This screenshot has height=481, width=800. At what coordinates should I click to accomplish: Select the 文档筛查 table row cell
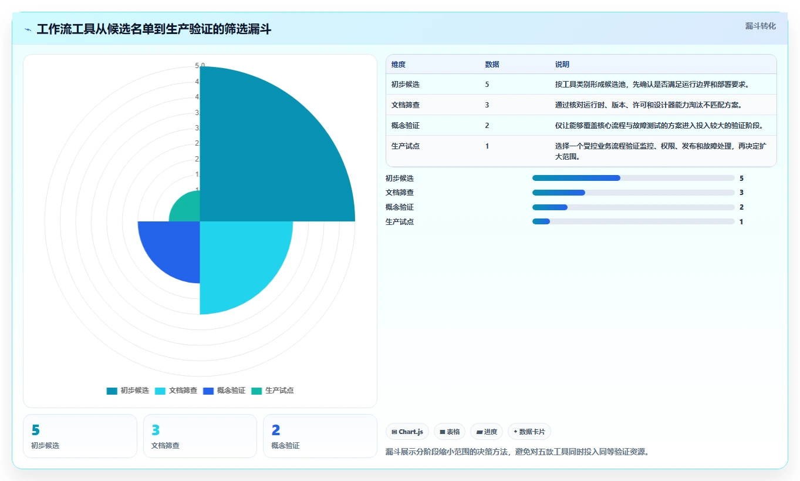tap(406, 105)
